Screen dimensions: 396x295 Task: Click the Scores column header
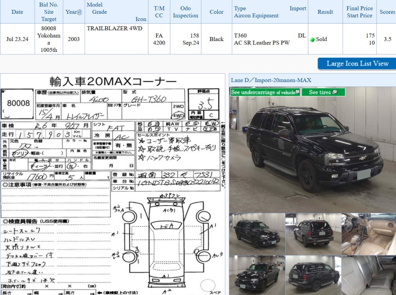click(387, 12)
